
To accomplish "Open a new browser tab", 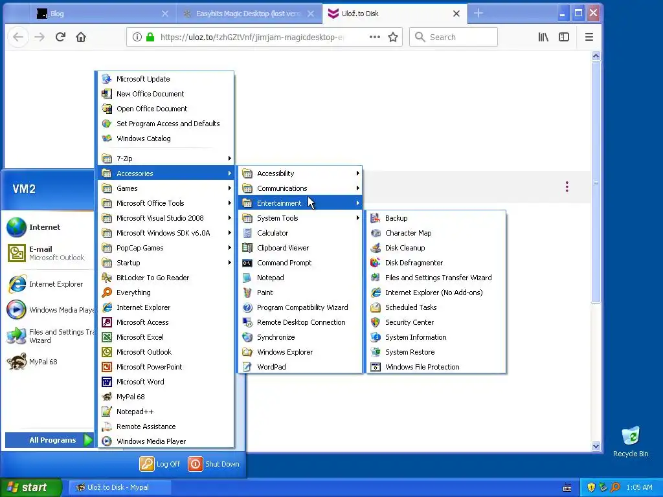I will [x=478, y=14].
